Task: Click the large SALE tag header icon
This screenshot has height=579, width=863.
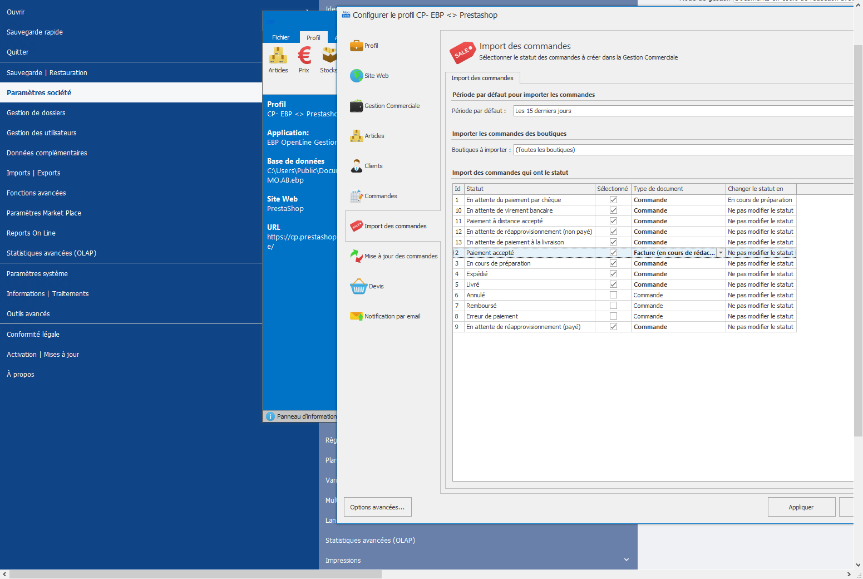Action: point(462,52)
